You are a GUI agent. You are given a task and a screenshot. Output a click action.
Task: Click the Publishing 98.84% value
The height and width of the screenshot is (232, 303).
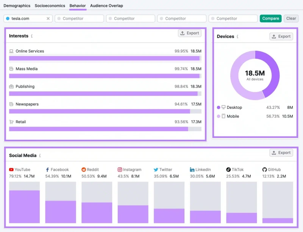tap(181, 86)
